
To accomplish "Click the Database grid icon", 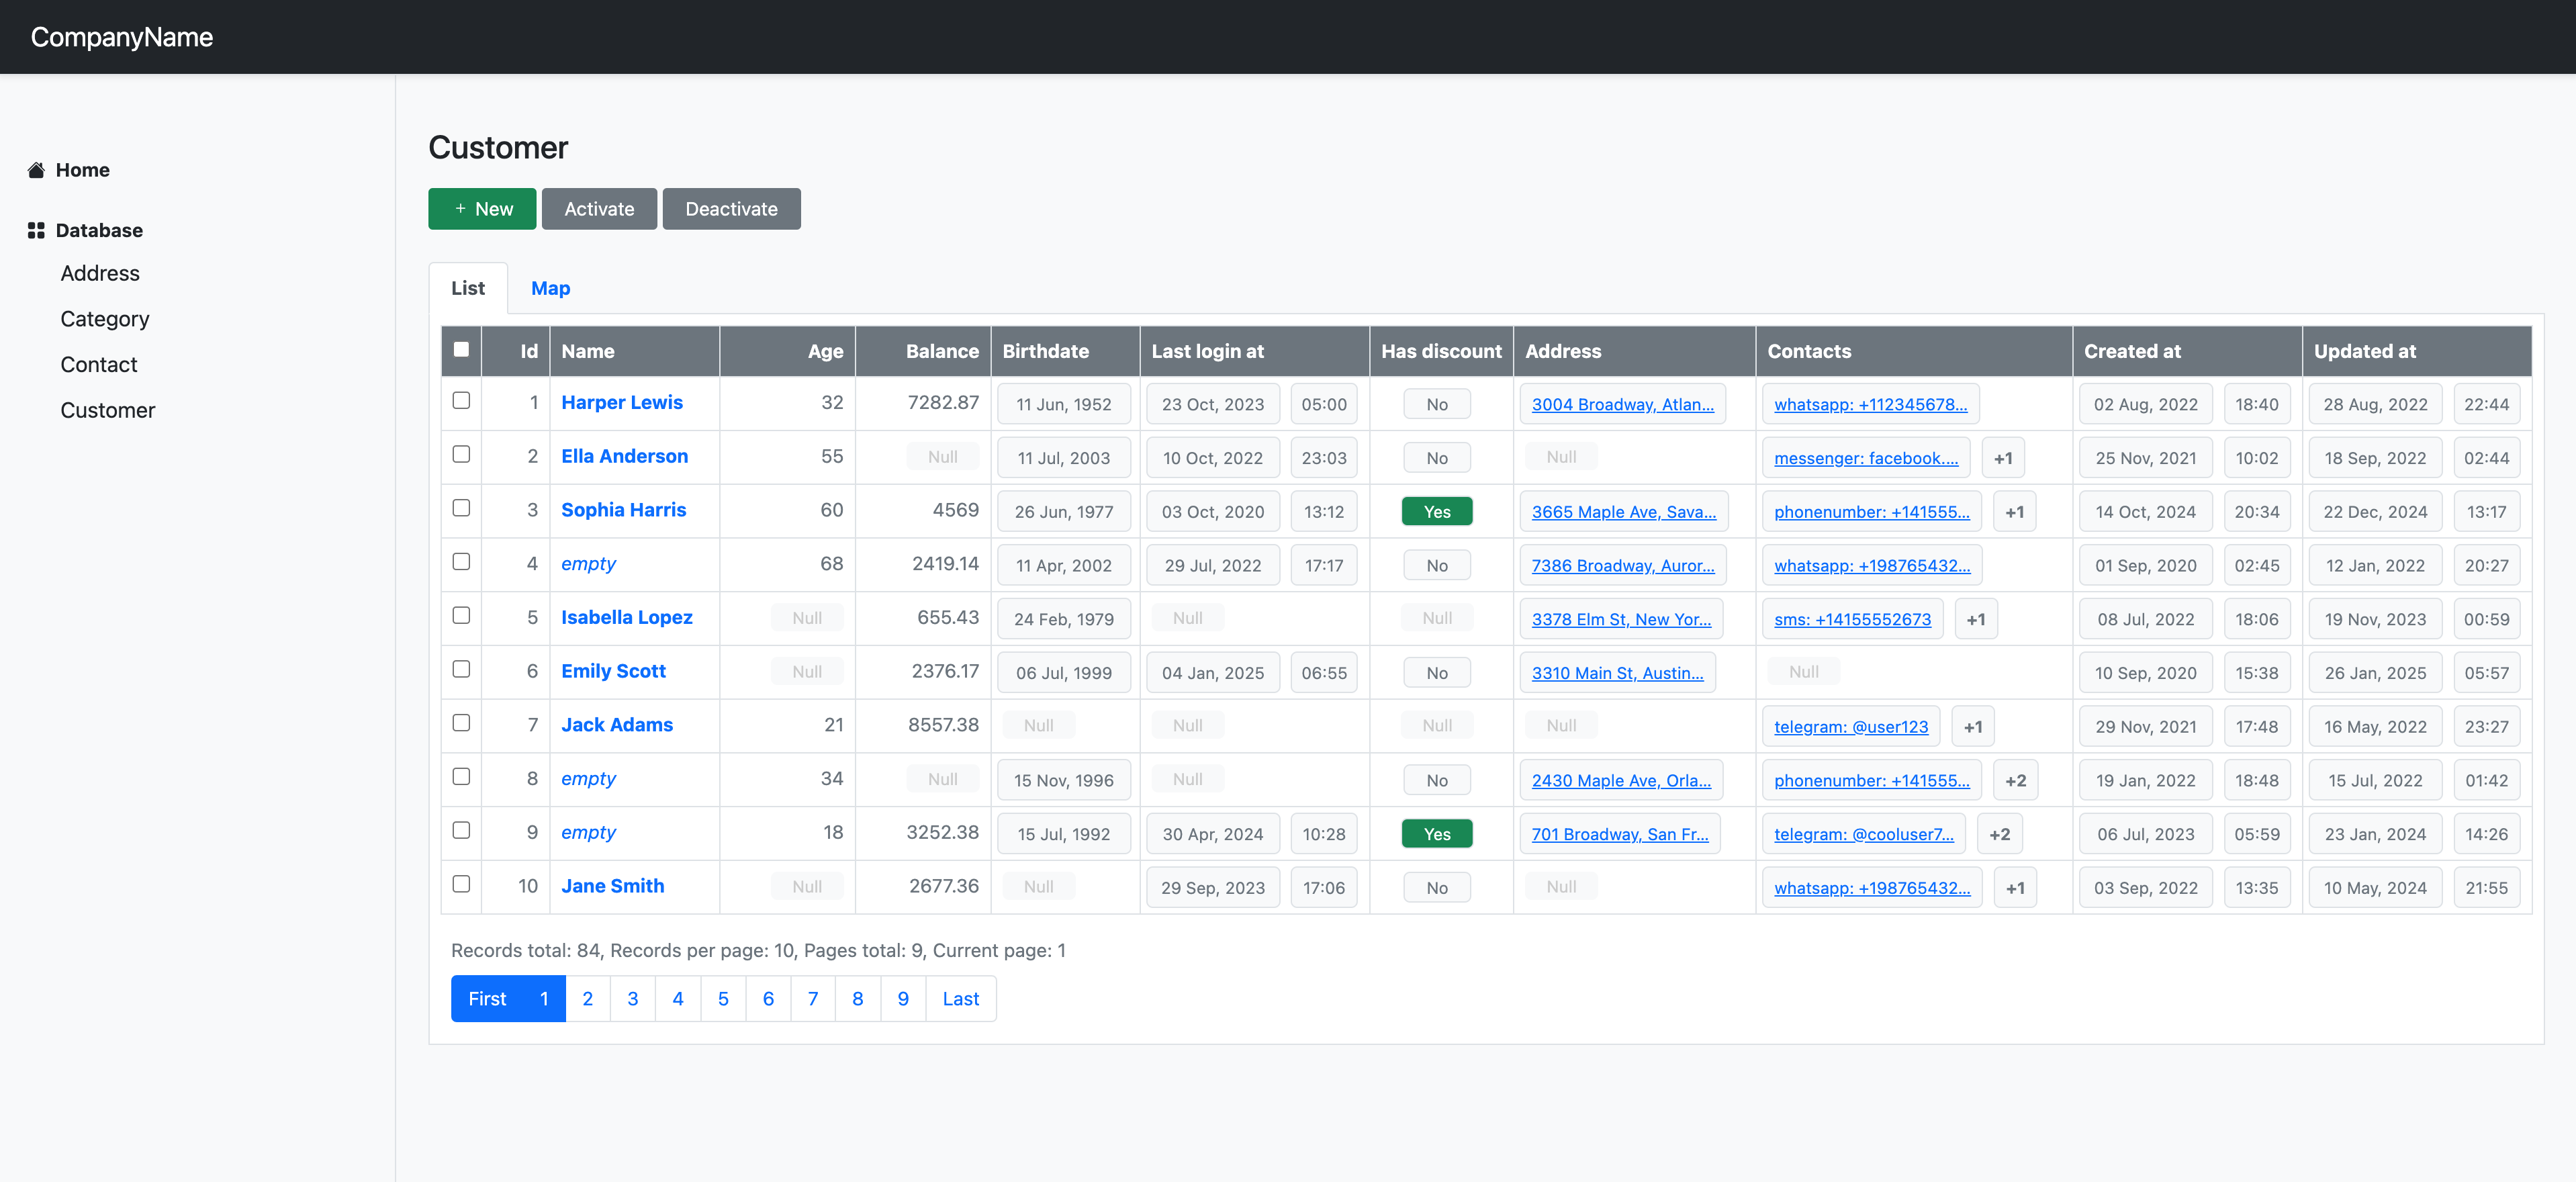I will (36, 230).
